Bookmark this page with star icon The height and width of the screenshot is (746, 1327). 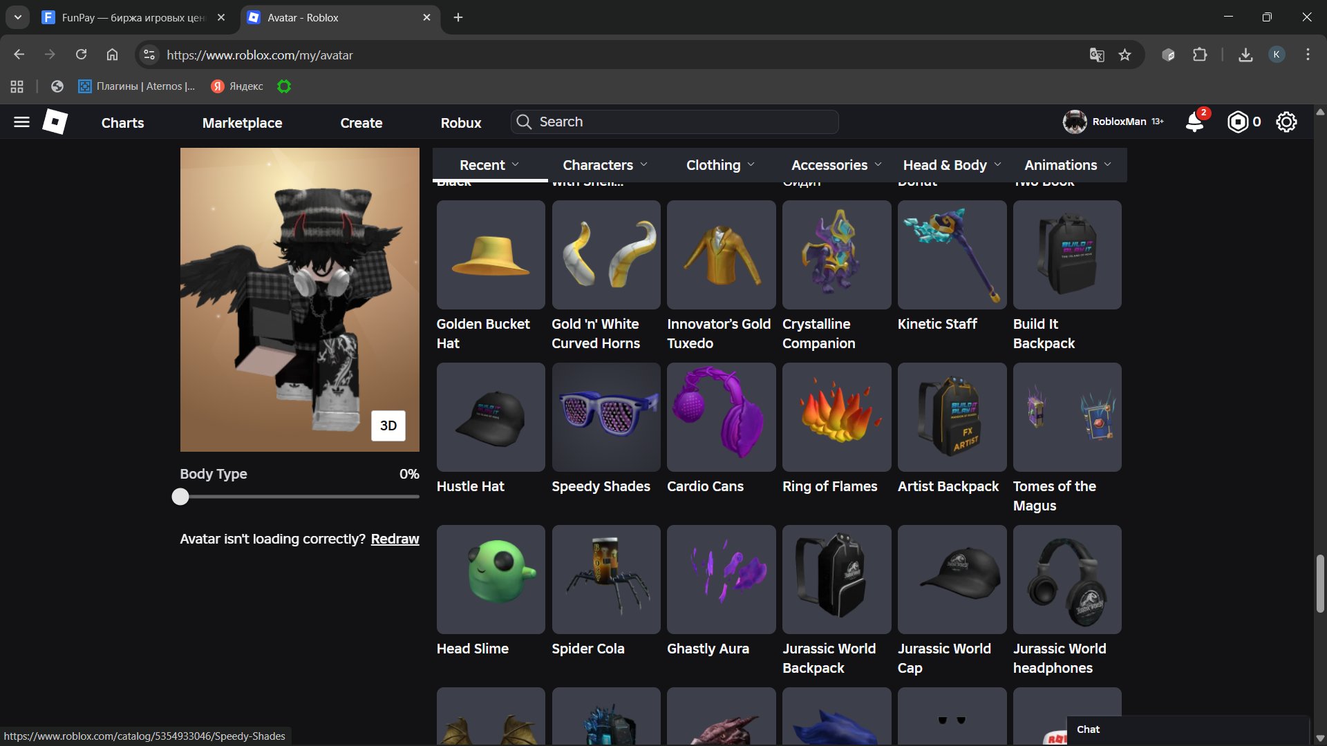click(1125, 55)
